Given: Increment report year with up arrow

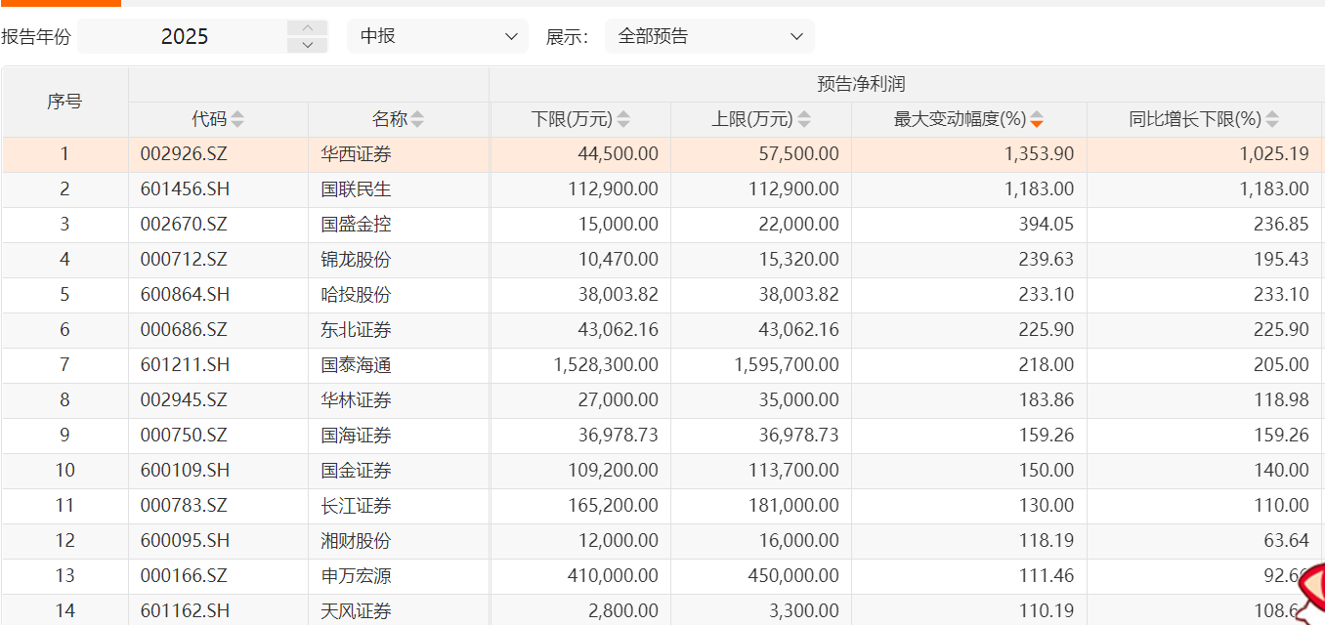Looking at the screenshot, I should coord(307,28).
